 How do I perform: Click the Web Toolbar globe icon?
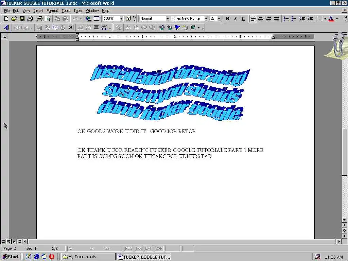[x=89, y=19]
